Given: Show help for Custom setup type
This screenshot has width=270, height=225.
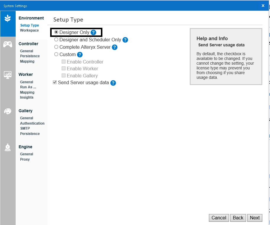Looking at the screenshot, I should (x=80, y=55).
